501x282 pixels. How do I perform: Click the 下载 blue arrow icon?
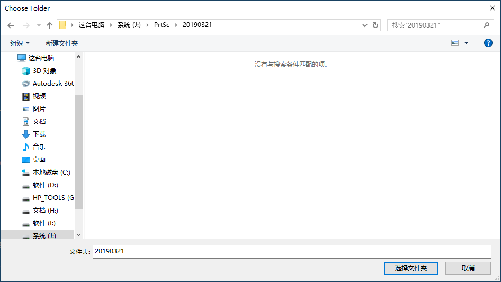click(26, 134)
